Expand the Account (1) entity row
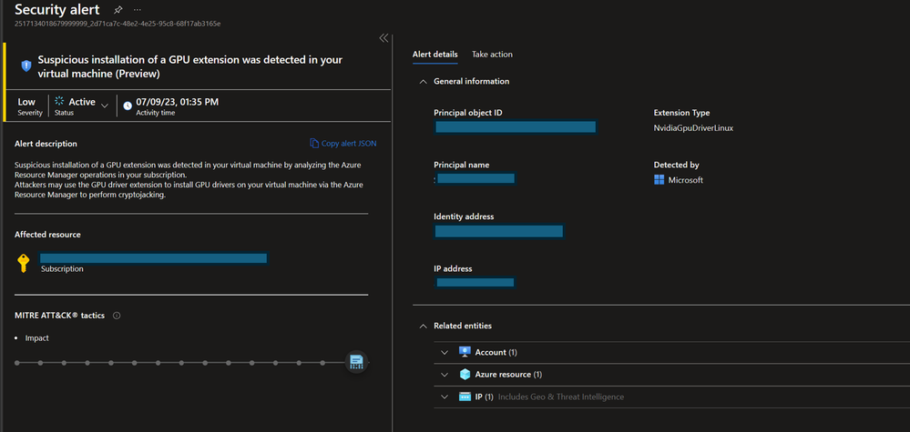The width and height of the screenshot is (910, 432). tap(445, 352)
